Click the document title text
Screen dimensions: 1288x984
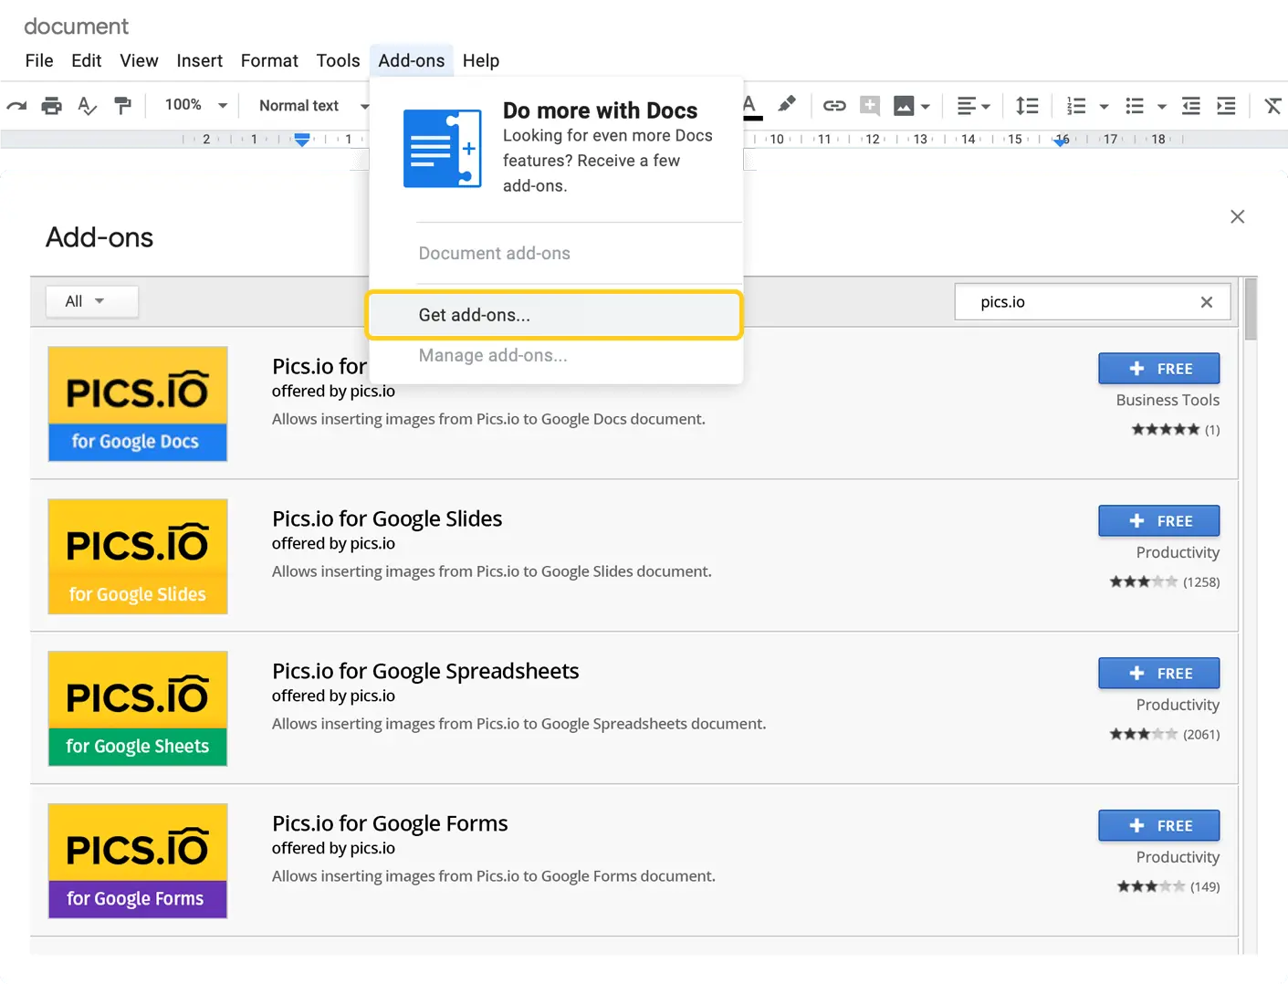pos(77,26)
